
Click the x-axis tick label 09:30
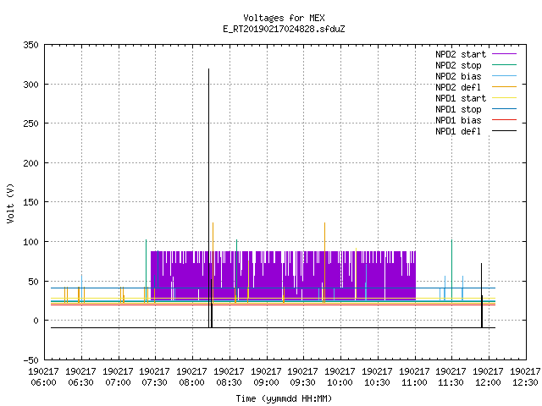pyautogui.click(x=303, y=382)
